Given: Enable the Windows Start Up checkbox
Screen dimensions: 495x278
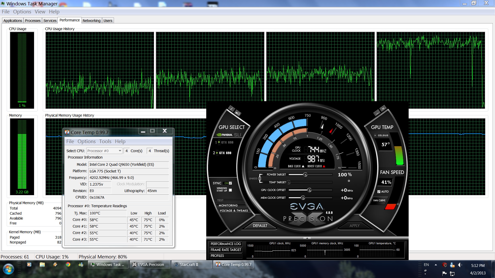Looking at the screenshot, I should [230, 190].
